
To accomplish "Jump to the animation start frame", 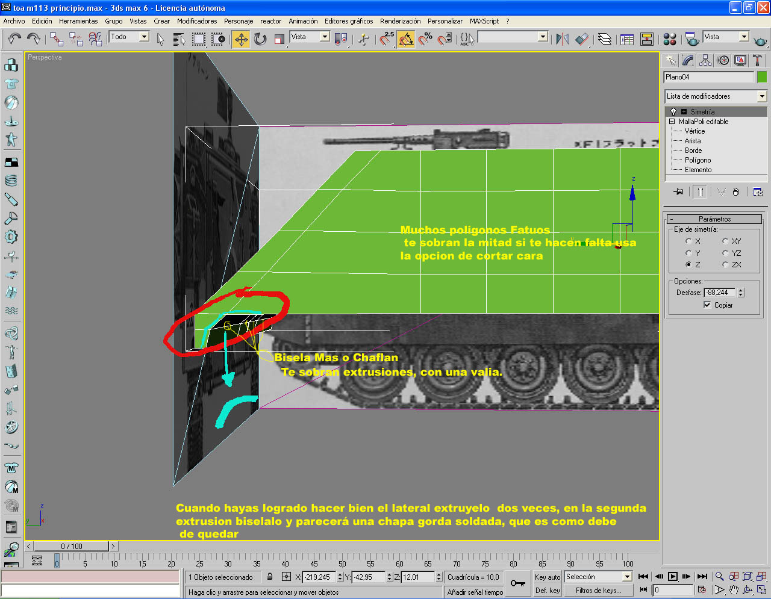I will [x=643, y=577].
